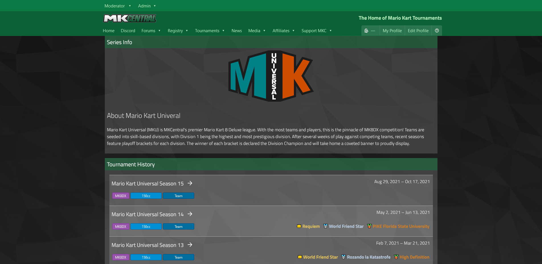Click arrow icon next to Season 14

(x=190, y=214)
